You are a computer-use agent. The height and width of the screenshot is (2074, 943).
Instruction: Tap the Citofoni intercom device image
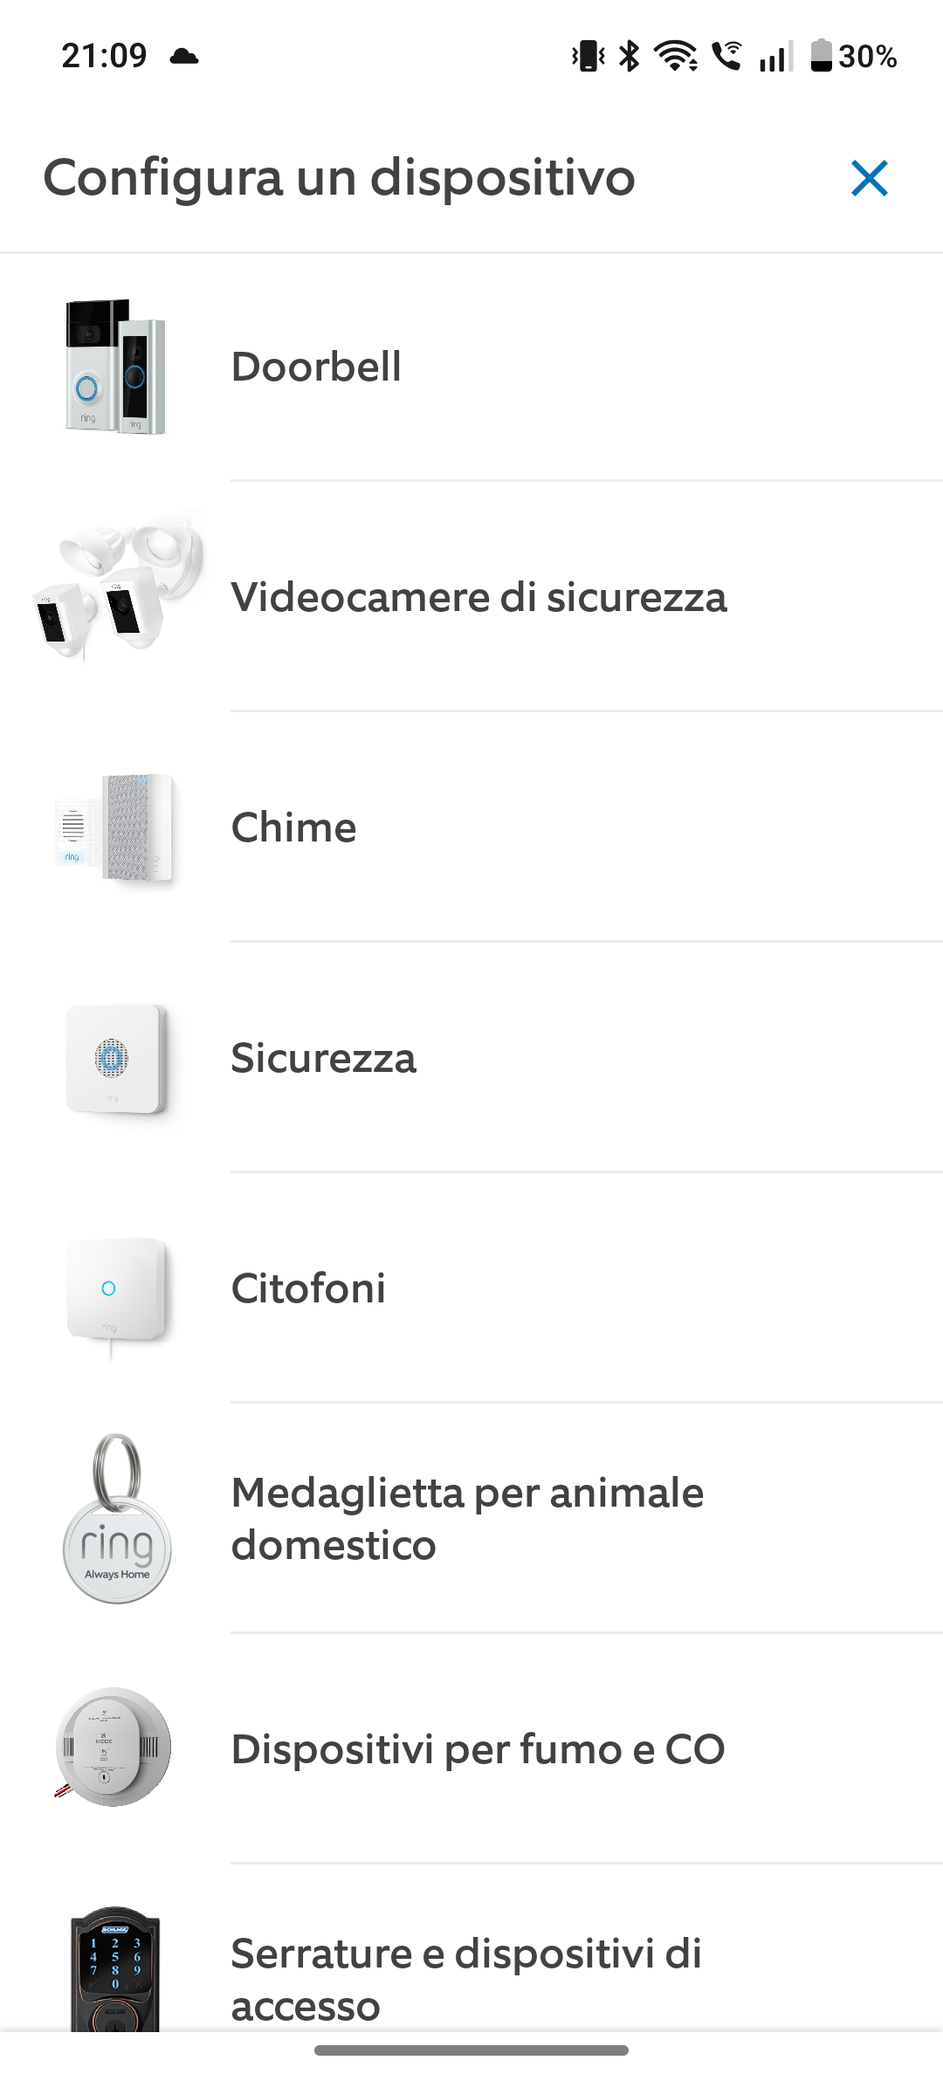[115, 1290]
